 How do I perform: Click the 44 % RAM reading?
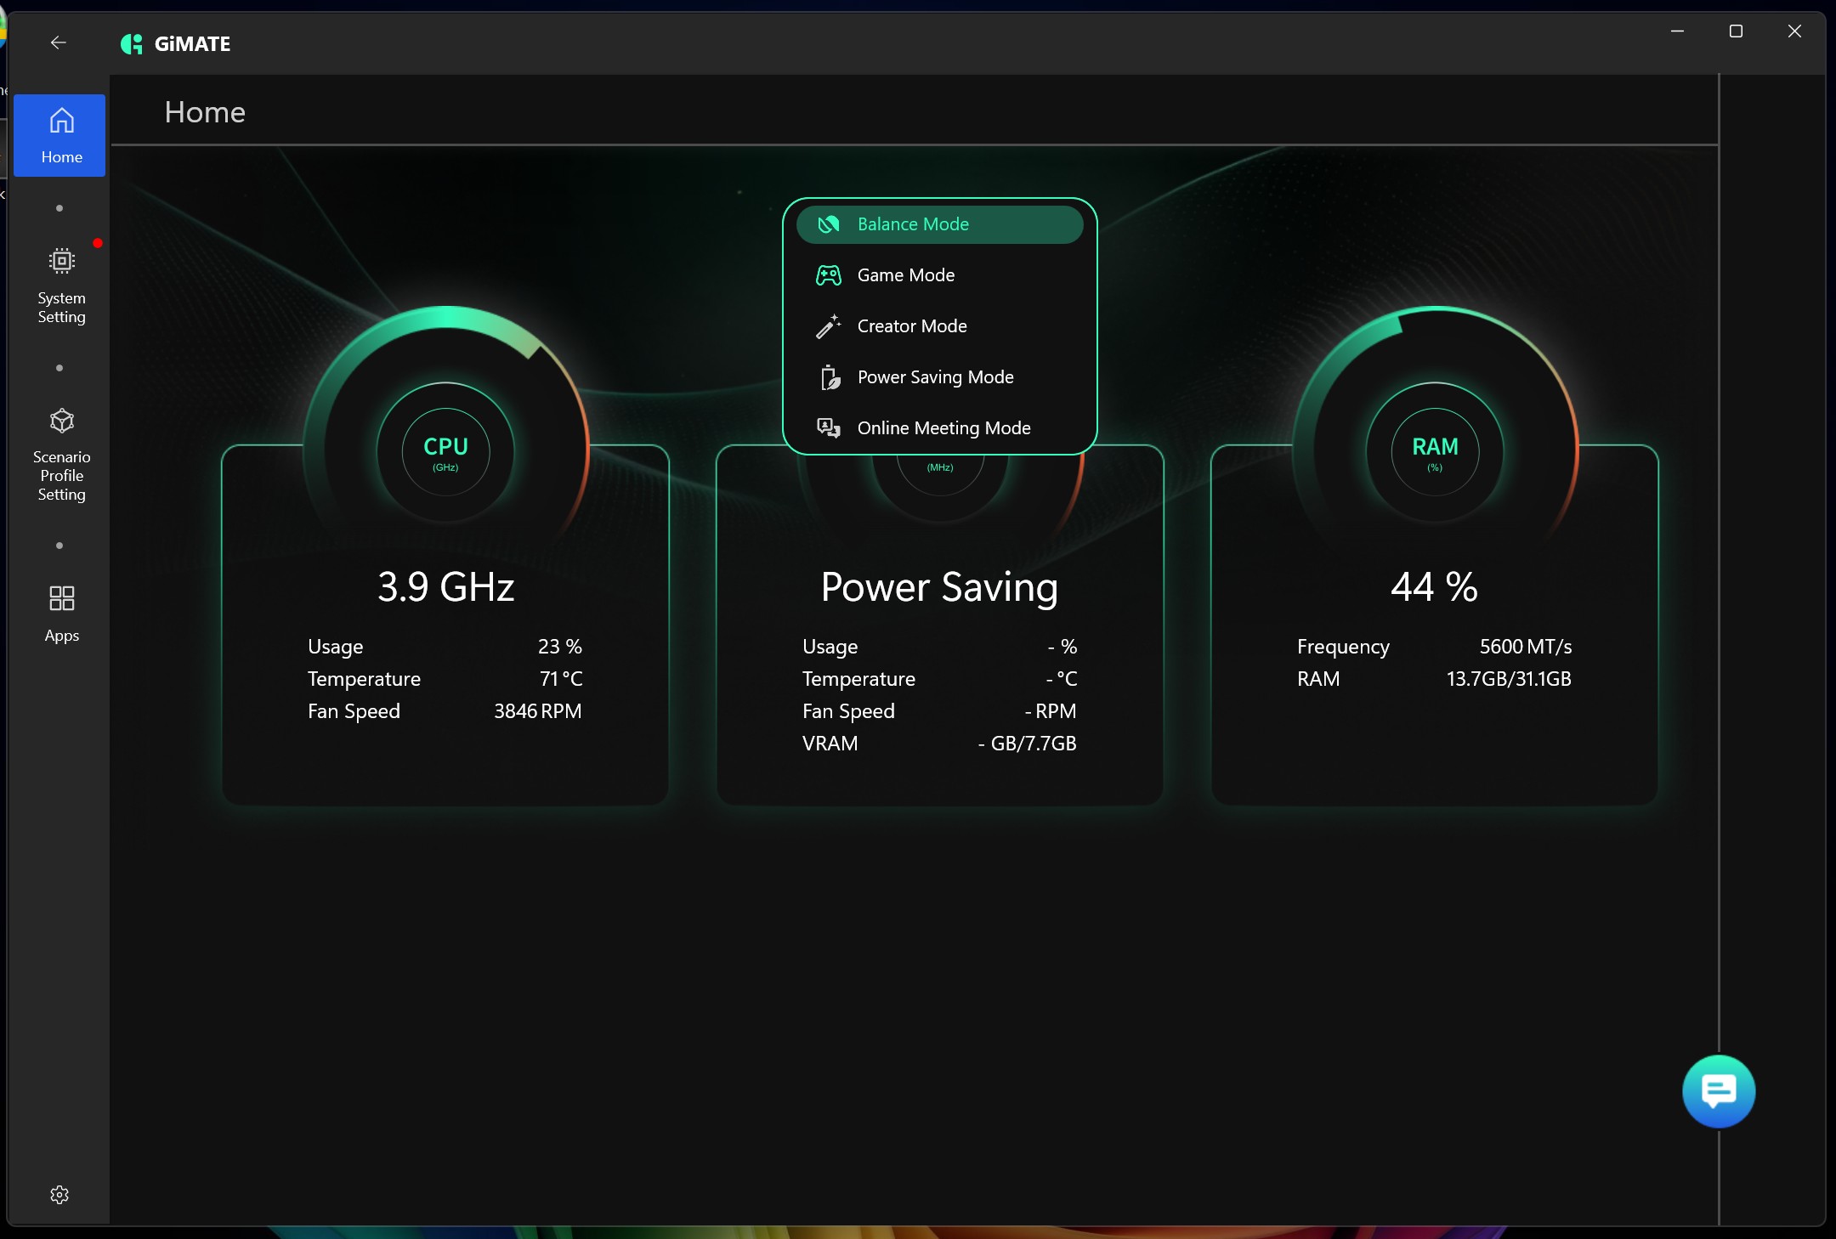1434,587
